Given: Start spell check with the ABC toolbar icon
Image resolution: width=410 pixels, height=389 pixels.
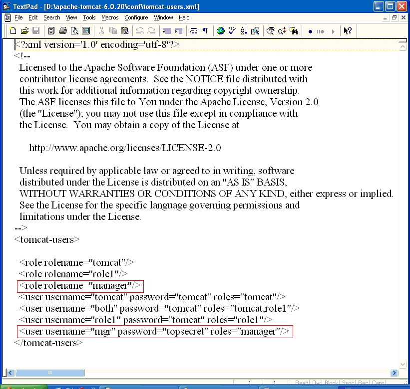Looking at the screenshot, I should click(x=231, y=30).
